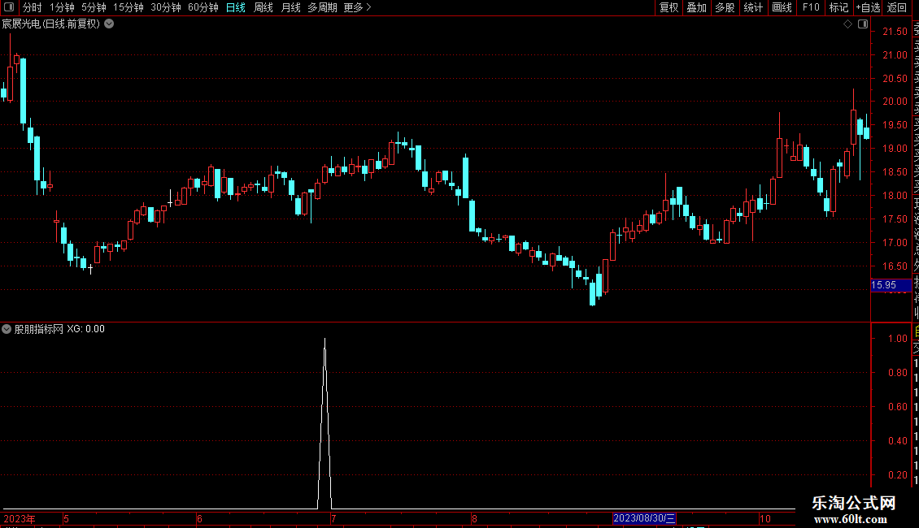Screen dimensions: 919x528
Task: Toggle the left sidebar panel icon
Action: [9, 7]
